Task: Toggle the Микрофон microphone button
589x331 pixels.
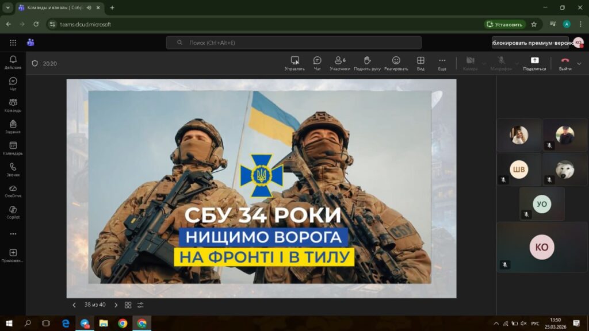Action: click(x=501, y=63)
